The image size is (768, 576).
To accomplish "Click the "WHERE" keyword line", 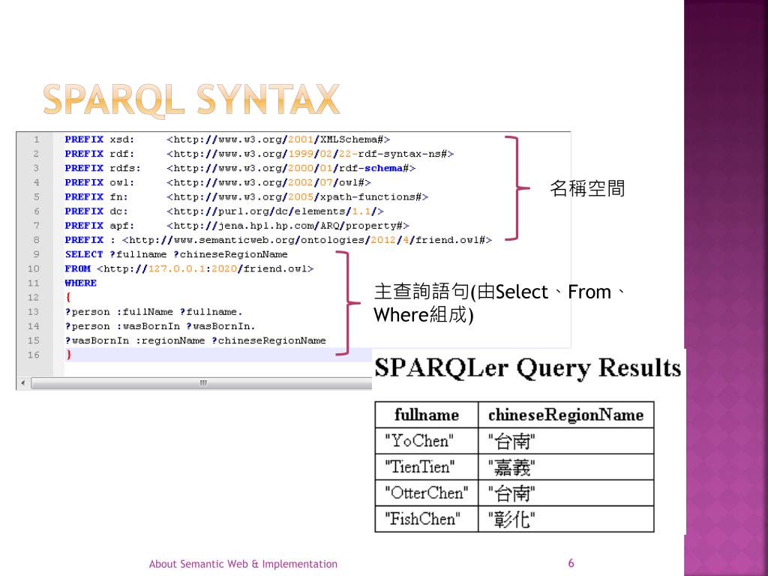I will 80,283.
